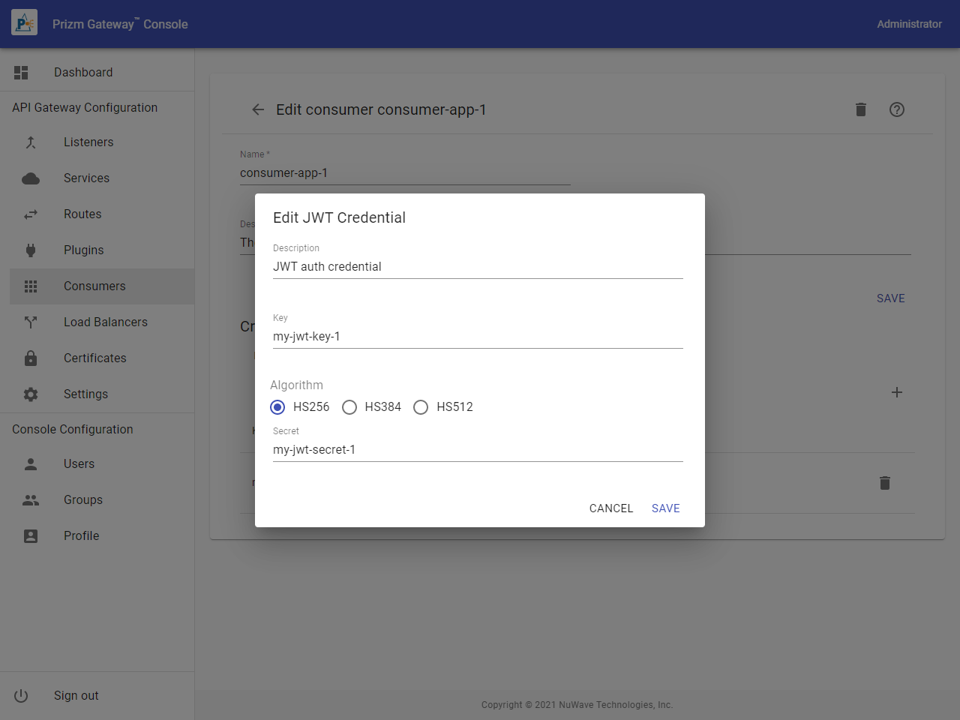Image resolution: width=960 pixels, height=720 pixels.
Task: Click the Listeners icon in sidebar
Action: [x=31, y=142]
